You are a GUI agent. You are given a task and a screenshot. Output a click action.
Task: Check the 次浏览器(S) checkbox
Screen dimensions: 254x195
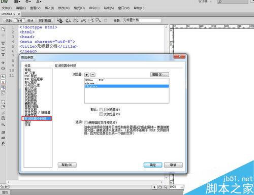coord(101,114)
